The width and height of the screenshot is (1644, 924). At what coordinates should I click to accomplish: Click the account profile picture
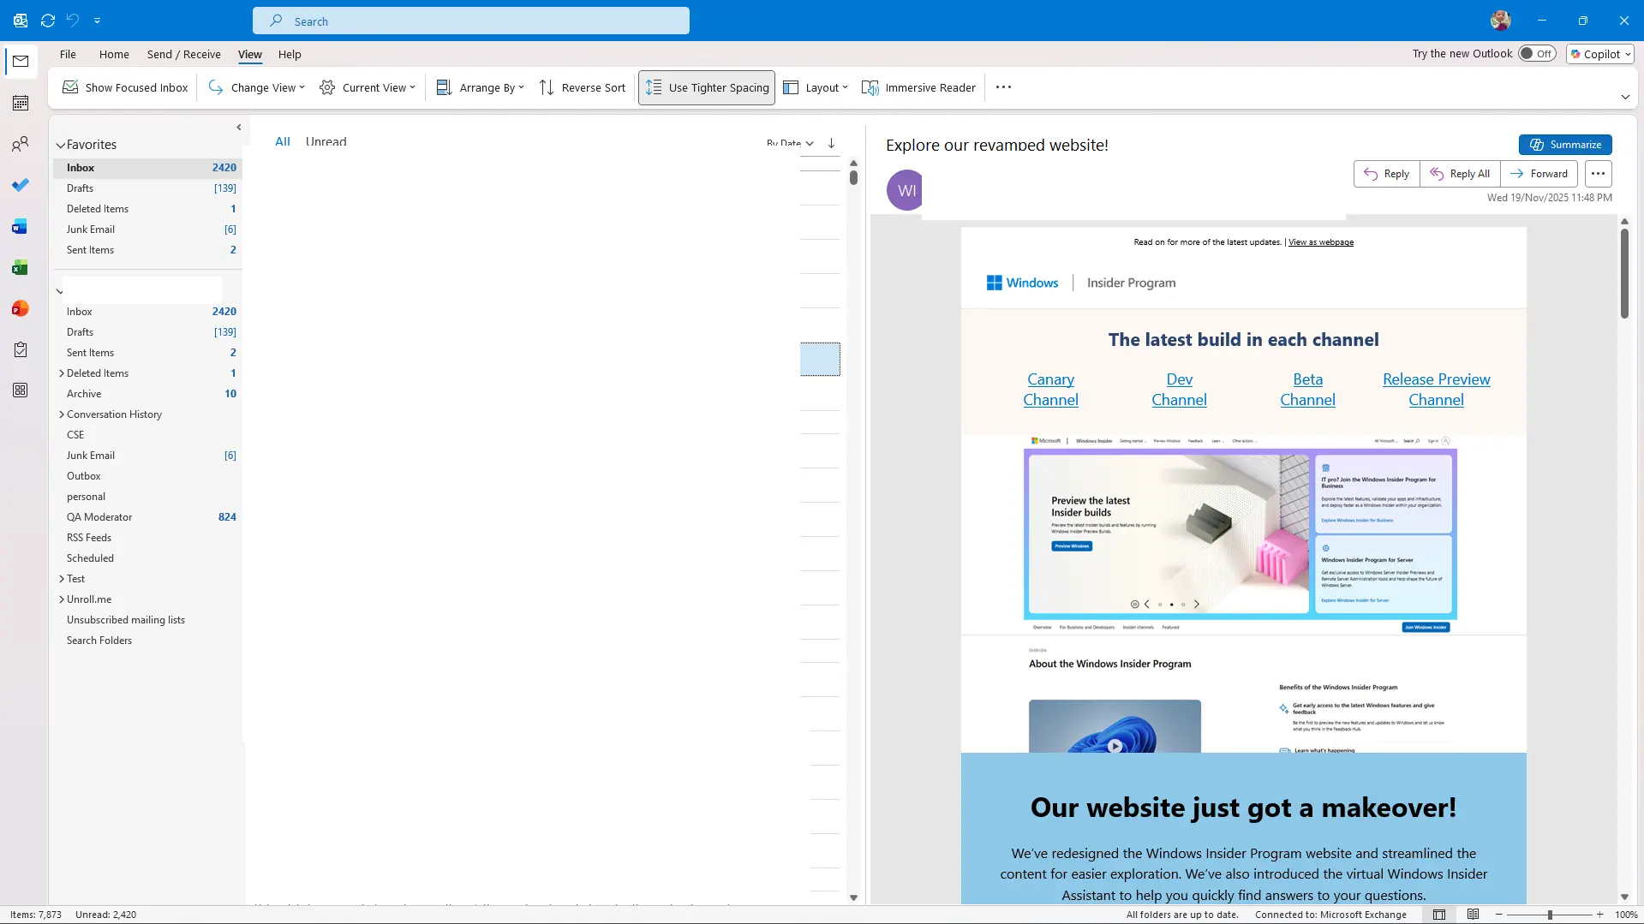point(1501,21)
